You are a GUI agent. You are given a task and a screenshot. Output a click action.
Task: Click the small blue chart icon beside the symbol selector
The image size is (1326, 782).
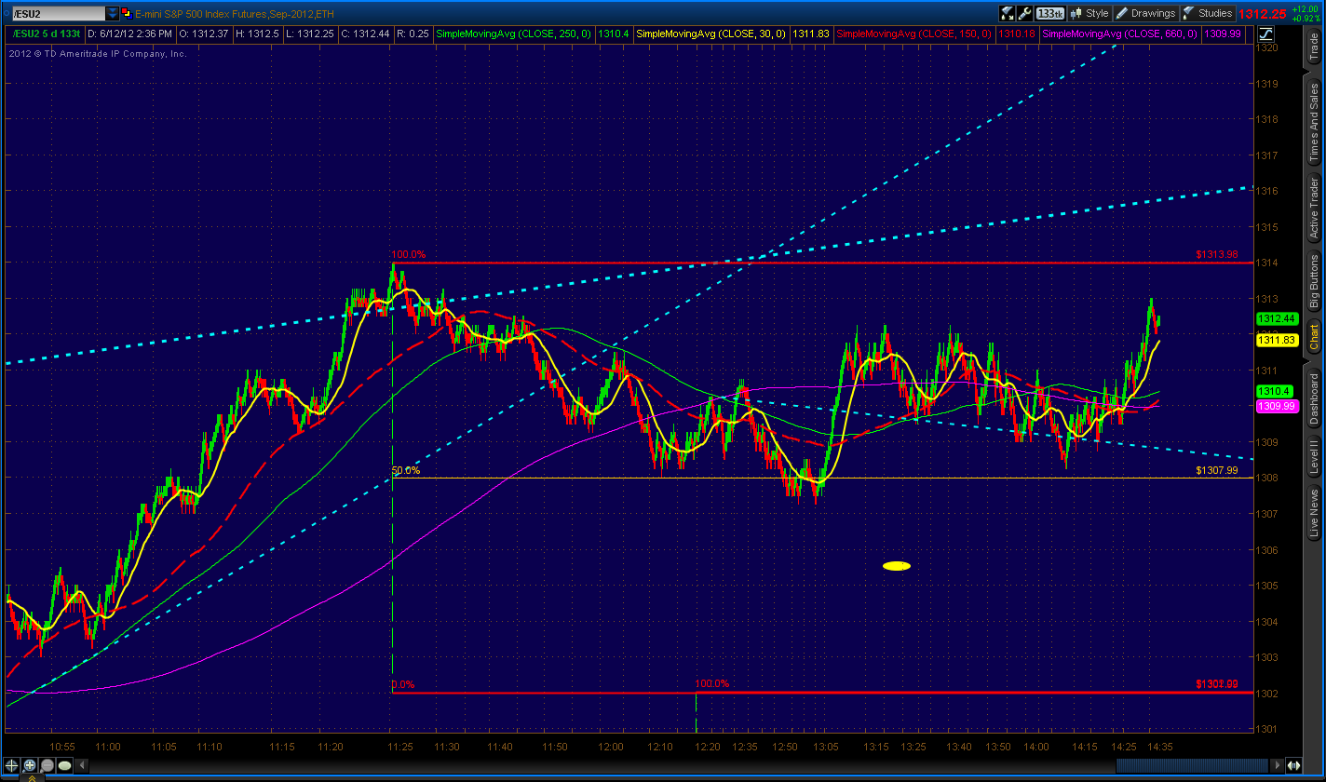tap(127, 13)
